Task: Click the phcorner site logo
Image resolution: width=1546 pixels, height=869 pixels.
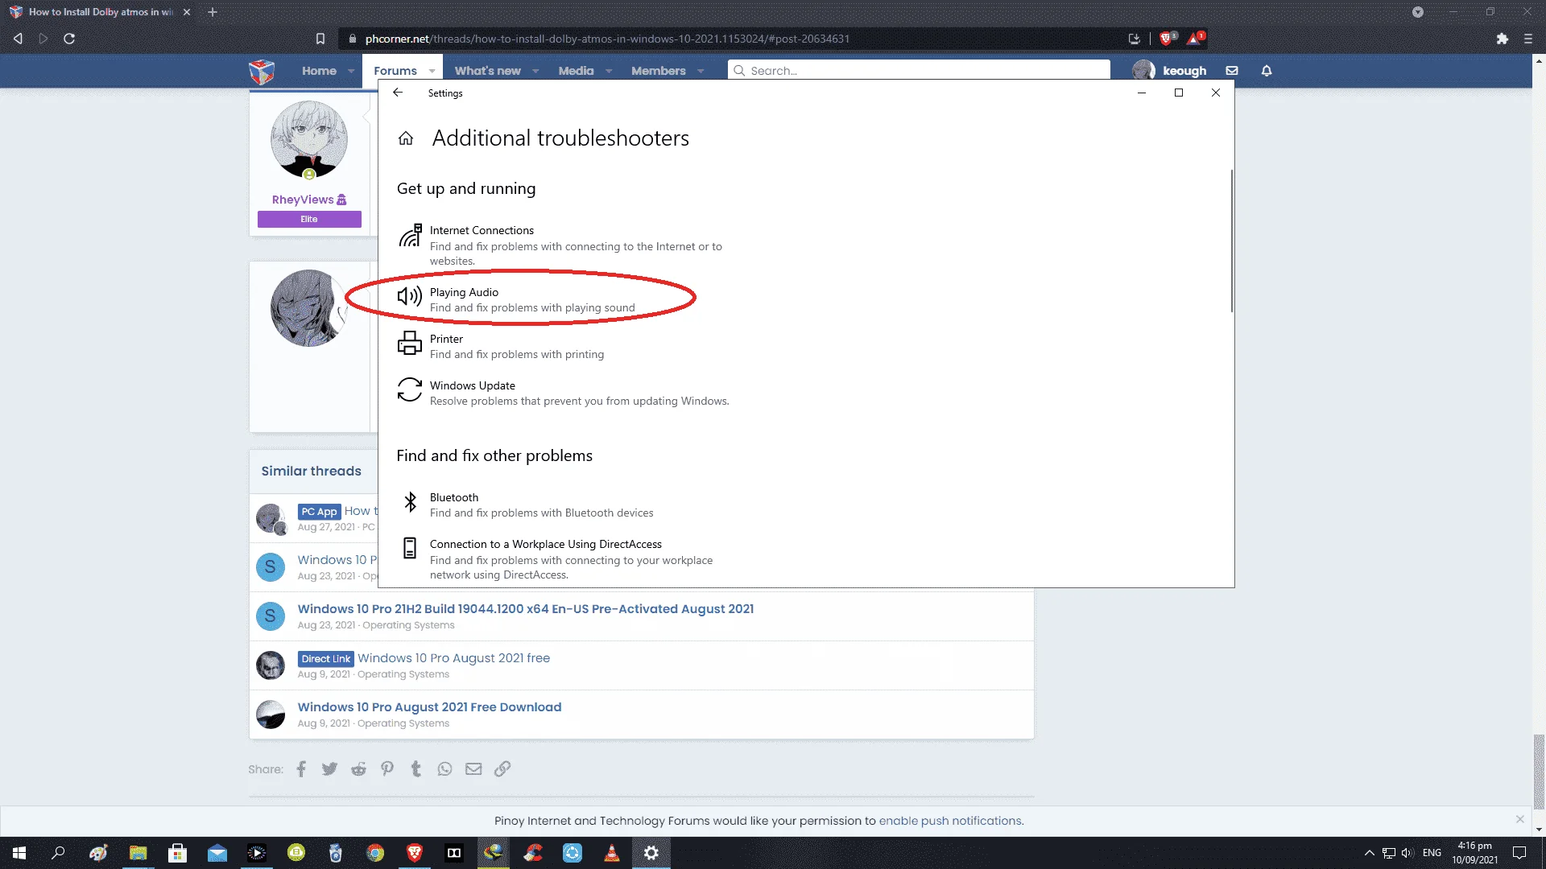Action: [x=262, y=72]
